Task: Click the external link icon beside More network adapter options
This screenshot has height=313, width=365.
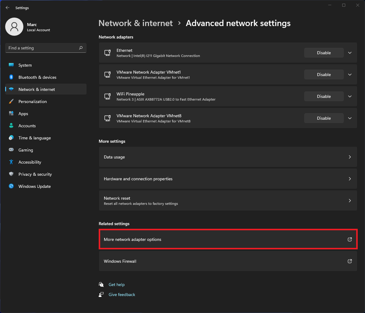Action: click(350, 239)
